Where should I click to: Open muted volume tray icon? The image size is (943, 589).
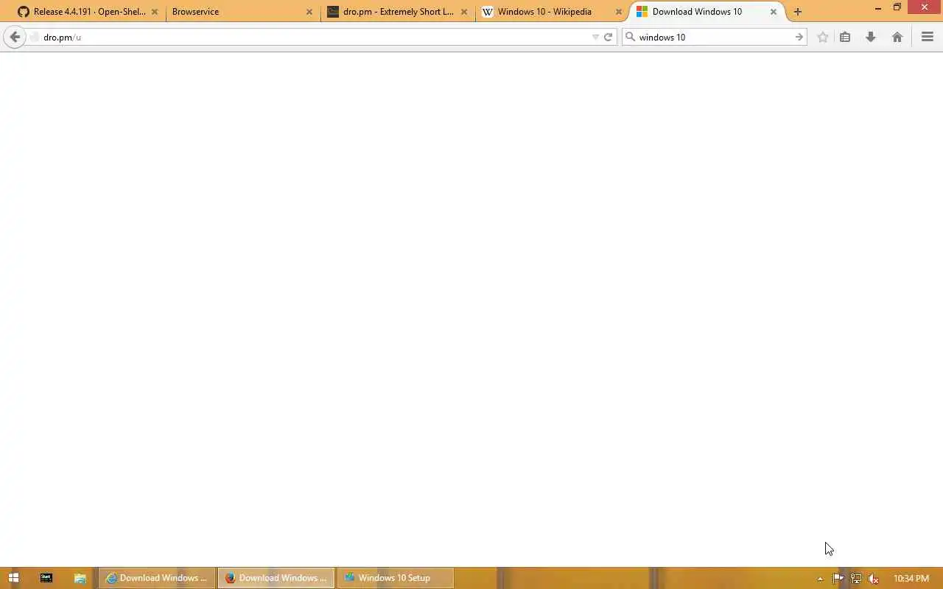pos(874,579)
